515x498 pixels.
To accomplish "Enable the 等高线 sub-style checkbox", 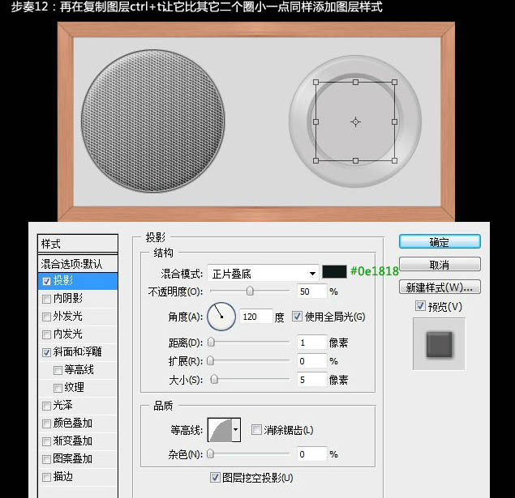I will pos(58,370).
